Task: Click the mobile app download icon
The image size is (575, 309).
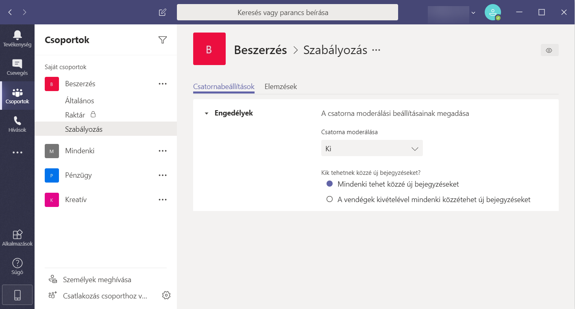Action: click(x=17, y=295)
